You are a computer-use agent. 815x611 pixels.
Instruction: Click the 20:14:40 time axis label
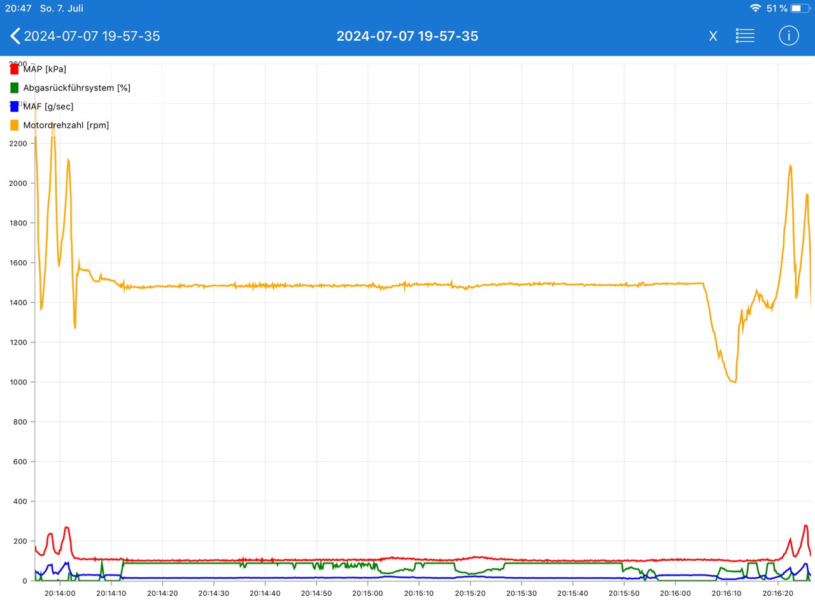(x=265, y=593)
